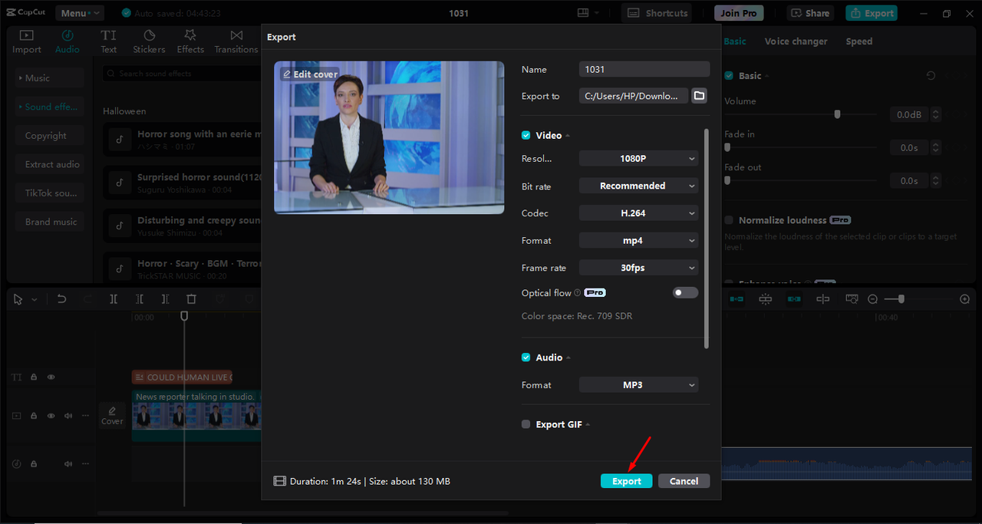Toggle the preview axis icon

pyautogui.click(x=823, y=299)
